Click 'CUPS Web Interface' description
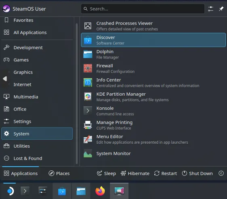This screenshot has width=227, height=199. [x=113, y=128]
